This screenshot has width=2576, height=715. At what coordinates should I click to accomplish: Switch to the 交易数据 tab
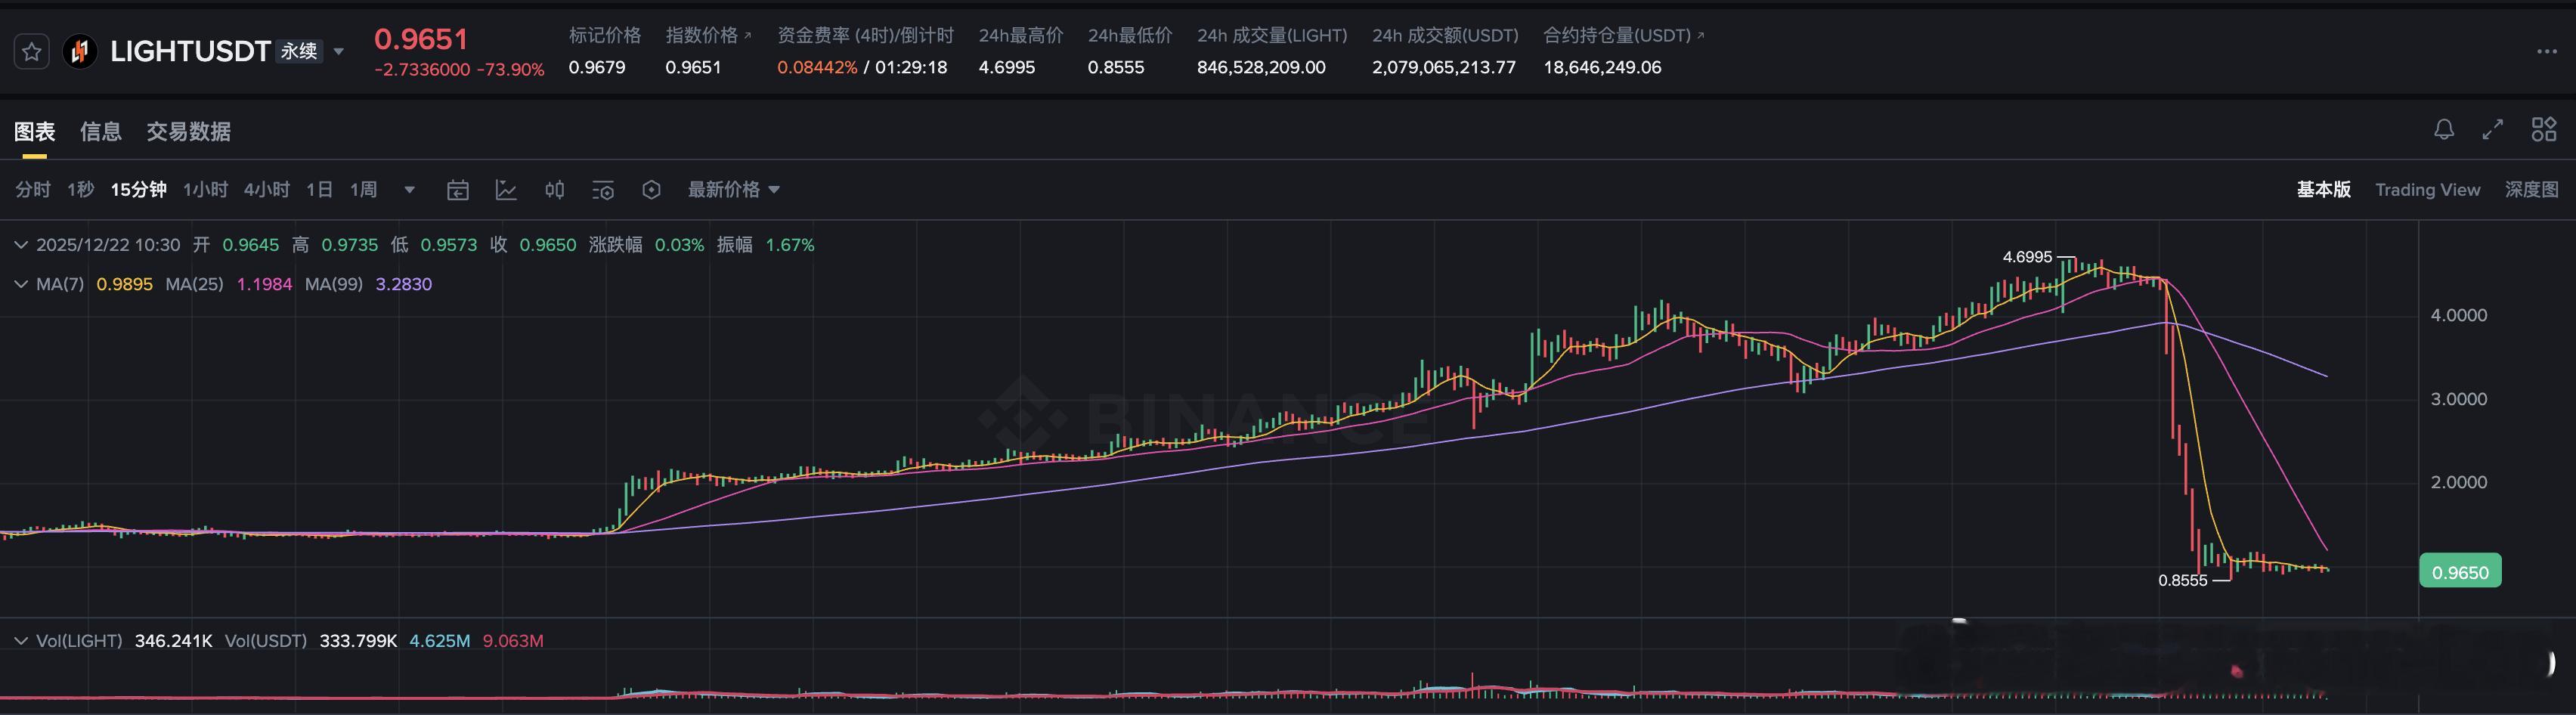(188, 131)
